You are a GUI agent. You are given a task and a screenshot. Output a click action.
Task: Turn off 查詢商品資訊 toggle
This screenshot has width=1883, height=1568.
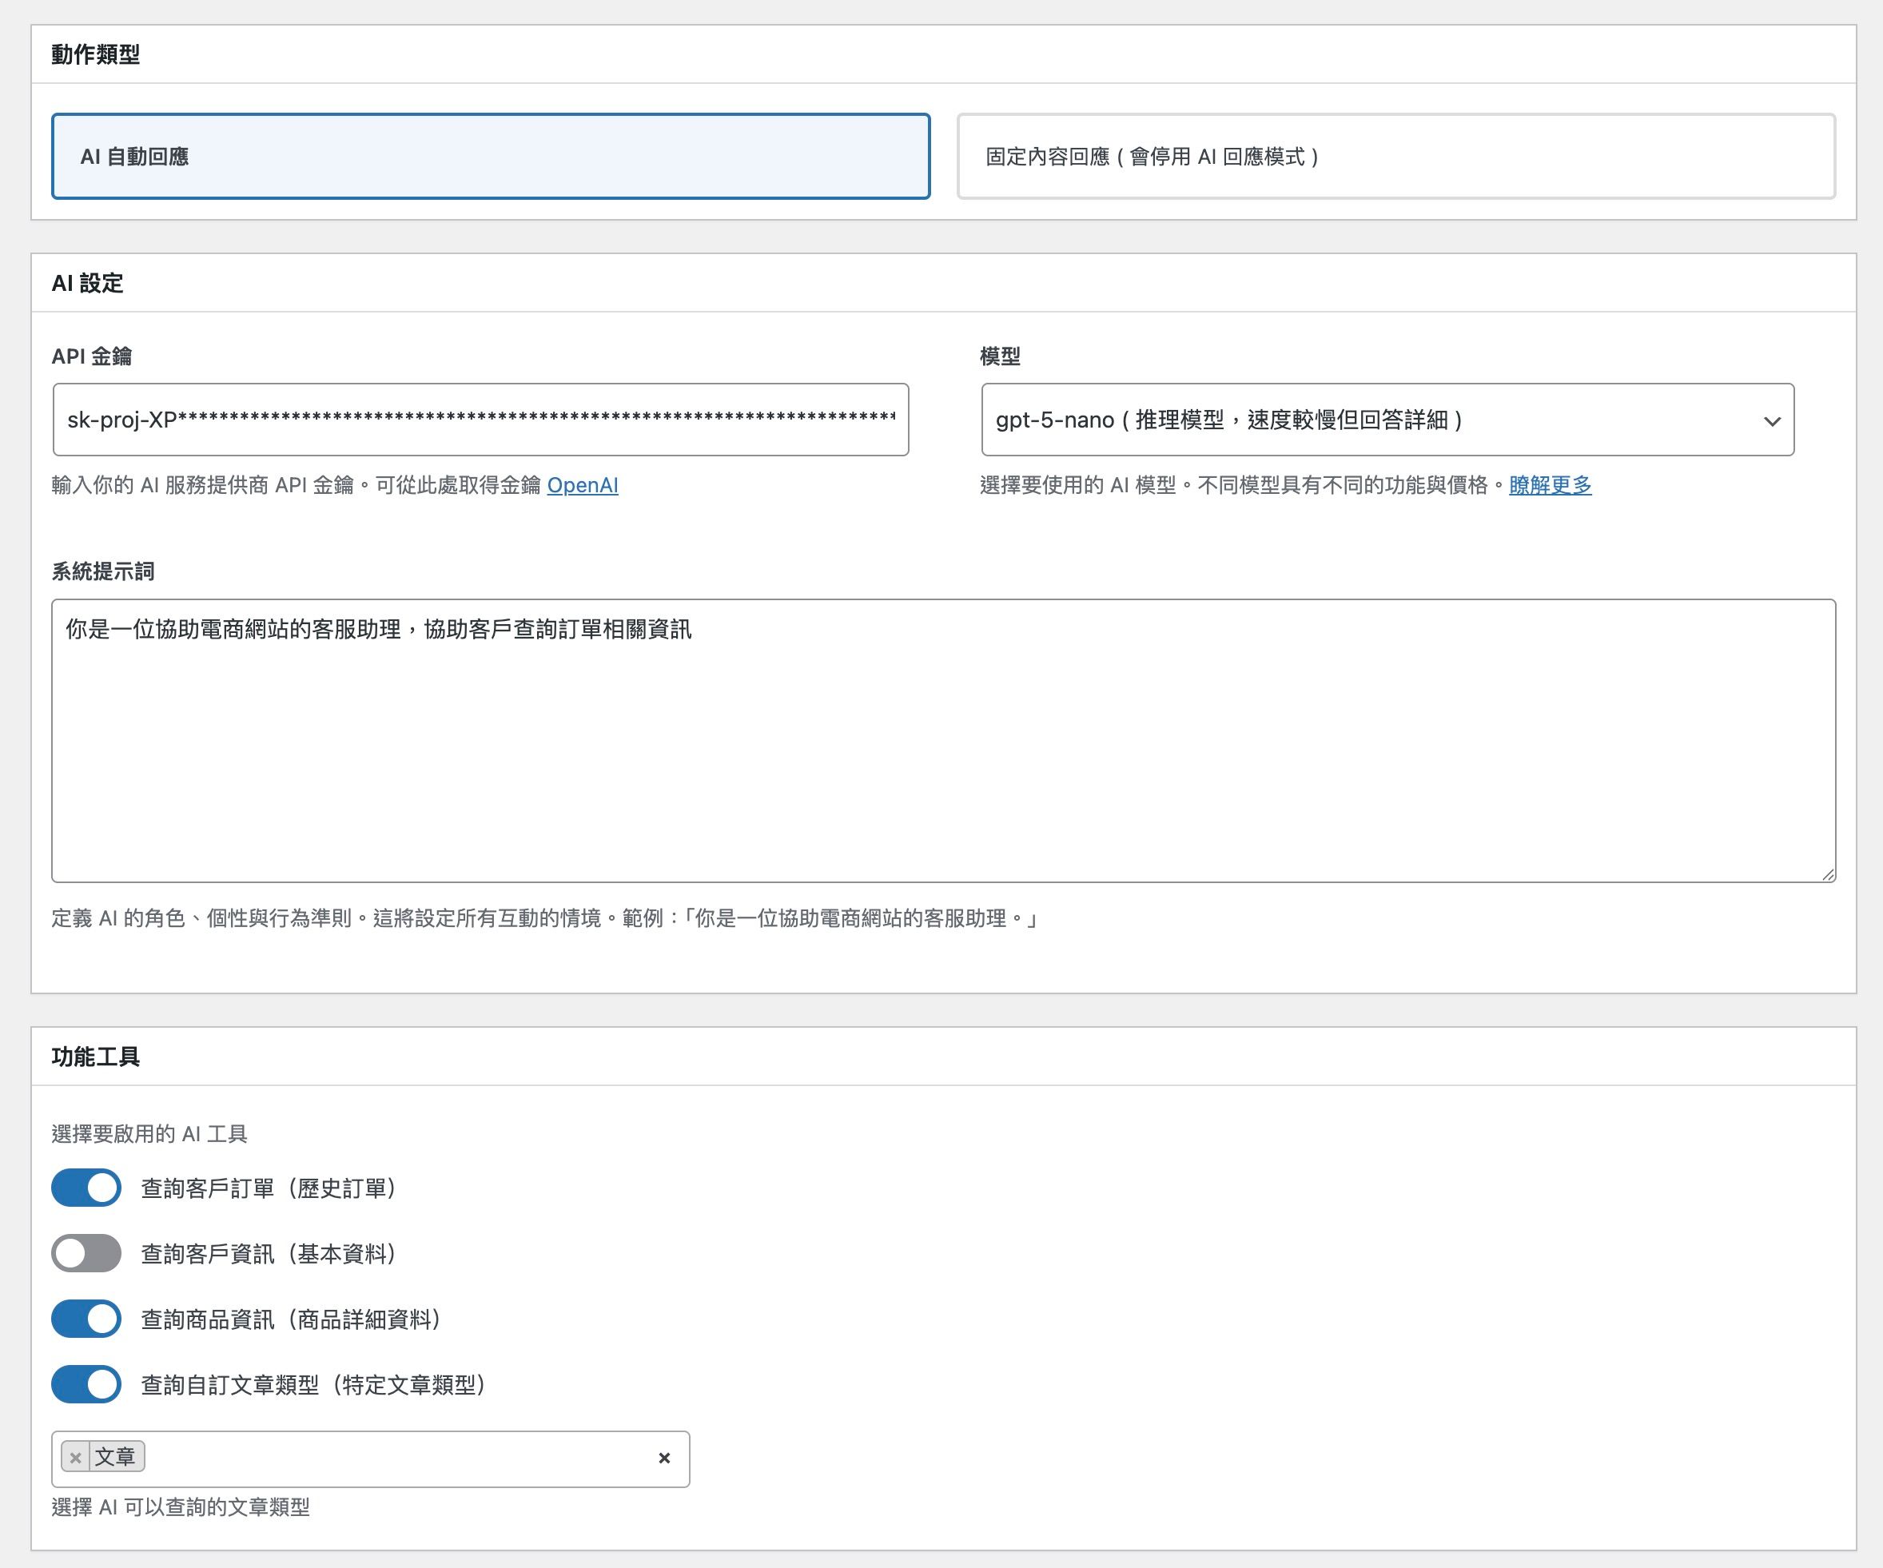coord(86,1319)
